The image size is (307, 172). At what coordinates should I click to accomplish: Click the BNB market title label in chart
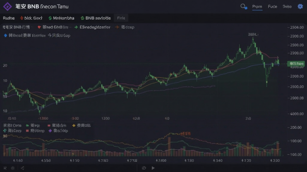16,27
